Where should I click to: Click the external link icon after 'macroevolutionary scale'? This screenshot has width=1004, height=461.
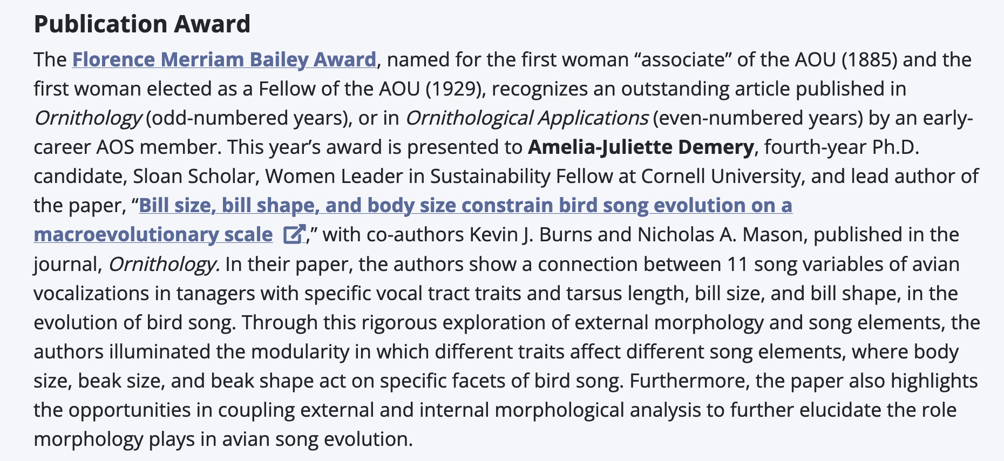(x=294, y=234)
